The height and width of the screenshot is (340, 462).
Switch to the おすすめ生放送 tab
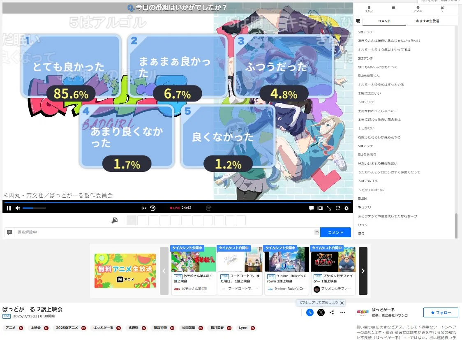click(x=427, y=21)
